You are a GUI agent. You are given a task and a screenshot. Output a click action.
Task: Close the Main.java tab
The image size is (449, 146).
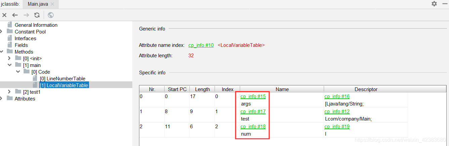(x=52, y=4)
